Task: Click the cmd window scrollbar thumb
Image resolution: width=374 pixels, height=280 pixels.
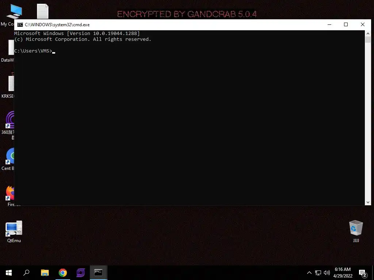Action: click(368, 39)
